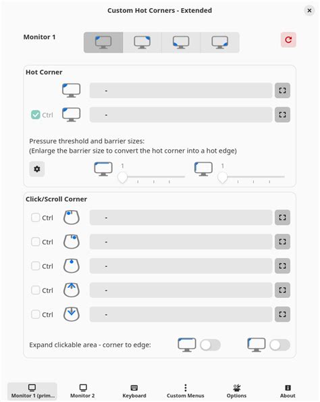320x402 pixels.
Task: Toggle expand clickable area along the top edge
Action: point(211,345)
